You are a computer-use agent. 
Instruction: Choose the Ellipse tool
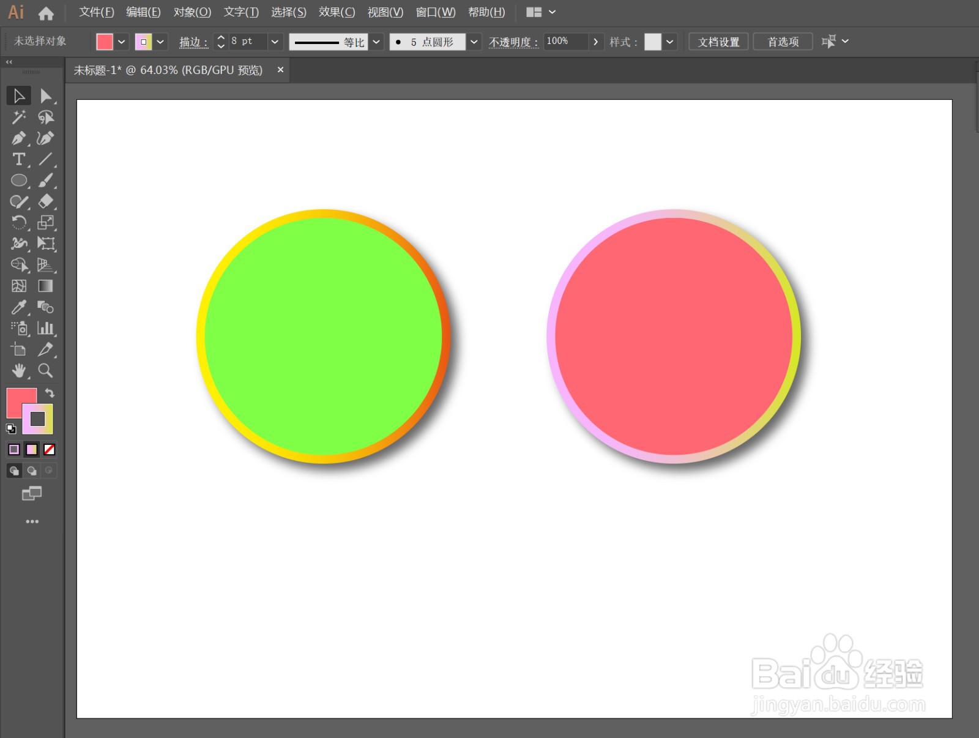[x=19, y=181]
